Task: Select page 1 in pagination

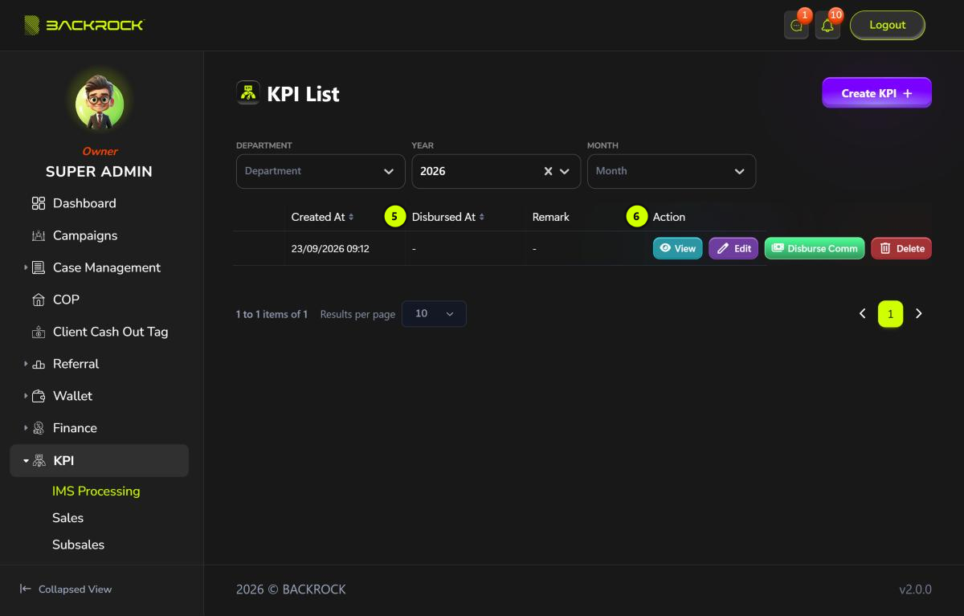Action: [891, 314]
